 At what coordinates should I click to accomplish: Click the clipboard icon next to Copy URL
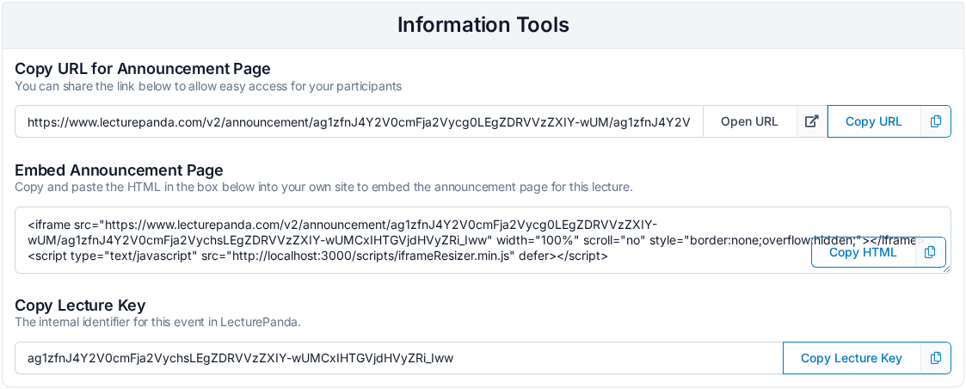936,121
